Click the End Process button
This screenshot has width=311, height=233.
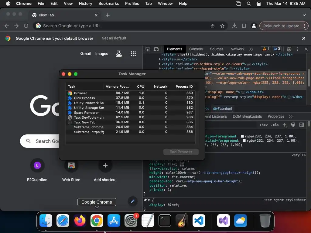(x=181, y=152)
